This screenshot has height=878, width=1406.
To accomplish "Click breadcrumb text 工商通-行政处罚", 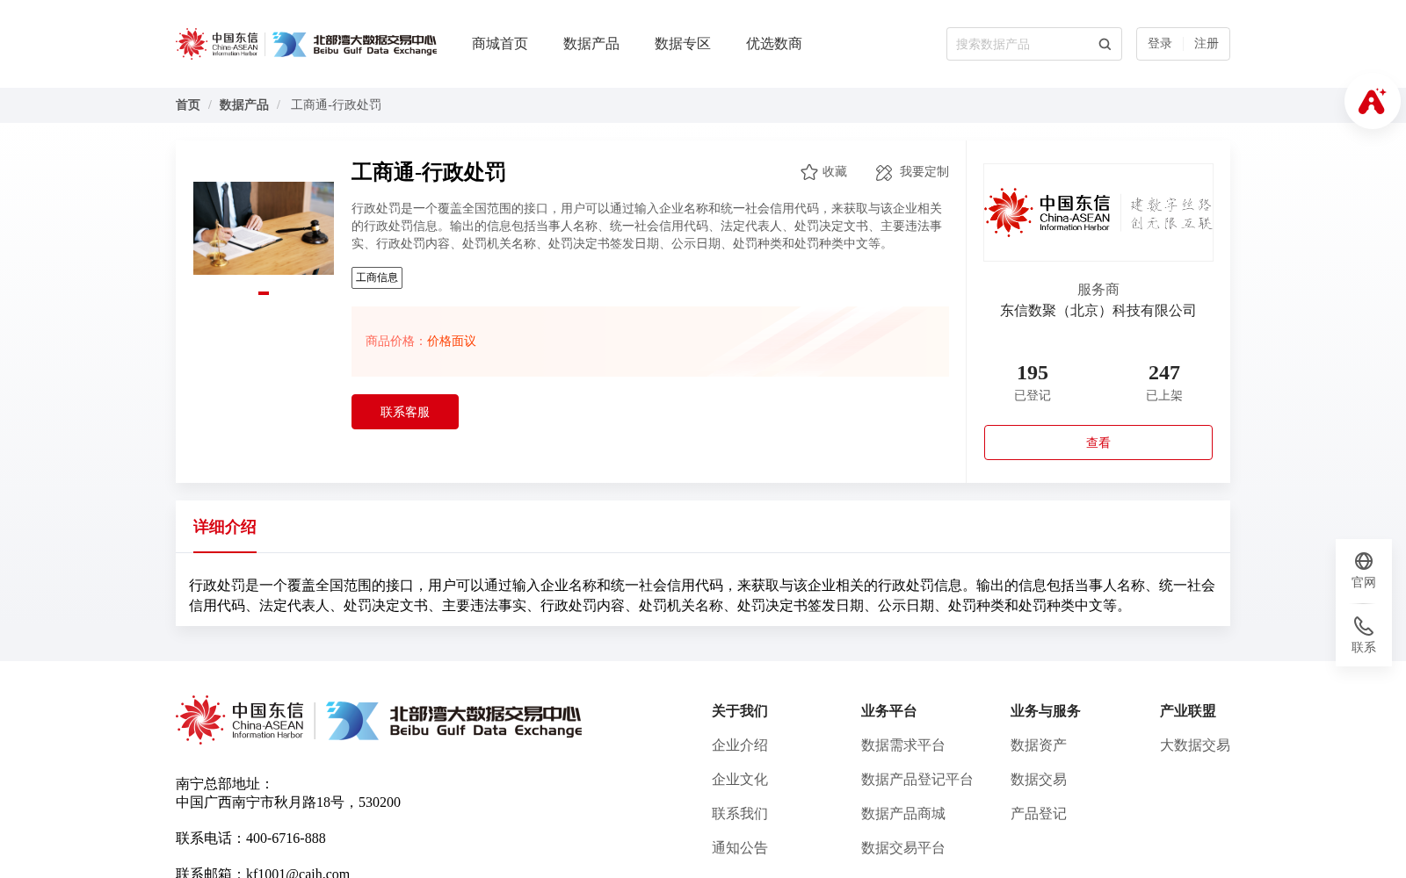I will [337, 105].
